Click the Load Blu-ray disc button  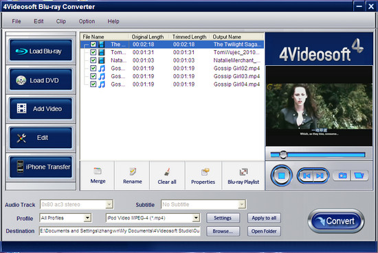(41, 51)
